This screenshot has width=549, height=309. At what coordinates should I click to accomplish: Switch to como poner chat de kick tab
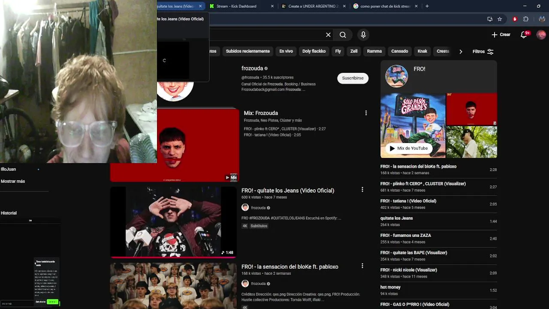point(385,6)
